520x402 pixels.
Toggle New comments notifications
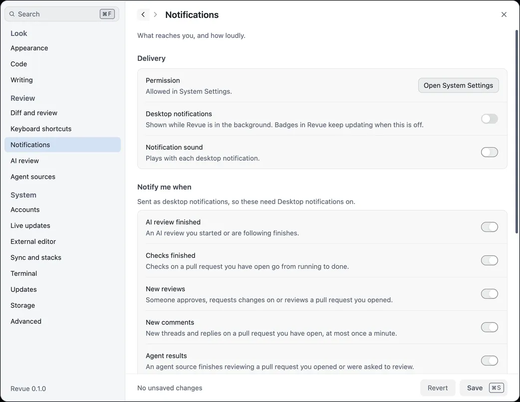tap(490, 327)
